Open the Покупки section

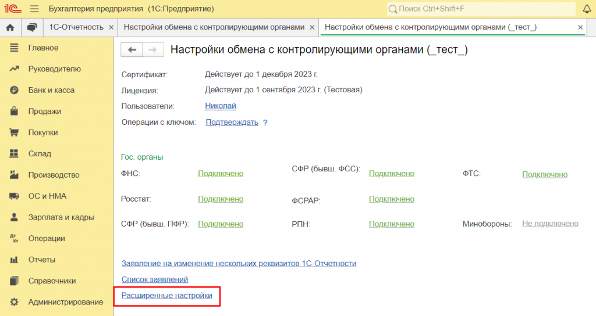coord(43,133)
